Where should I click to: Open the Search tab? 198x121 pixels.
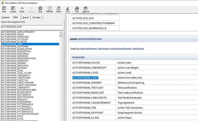(25, 17)
